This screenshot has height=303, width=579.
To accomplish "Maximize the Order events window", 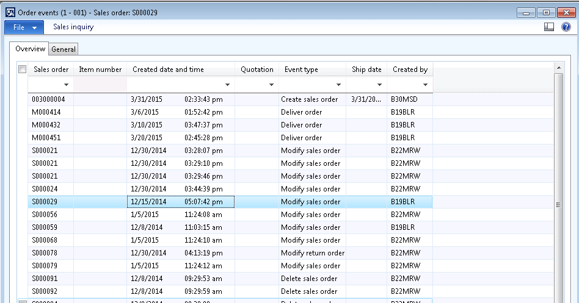I will pos(546,12).
